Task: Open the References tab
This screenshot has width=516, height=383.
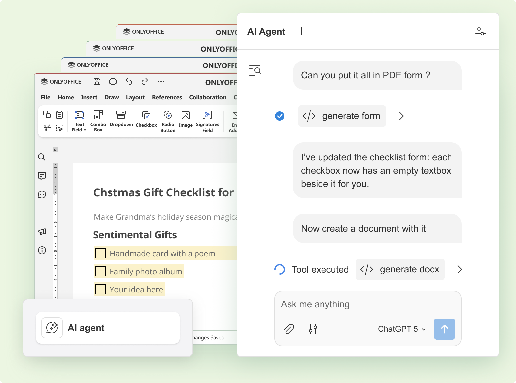Action: [167, 97]
